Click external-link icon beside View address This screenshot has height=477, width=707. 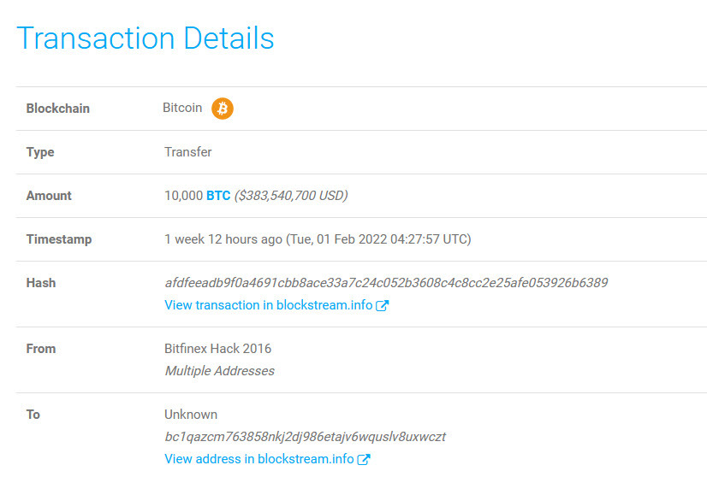(x=364, y=459)
